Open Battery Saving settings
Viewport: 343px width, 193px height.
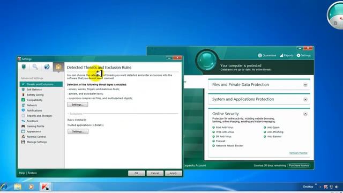pyautogui.click(x=35, y=95)
